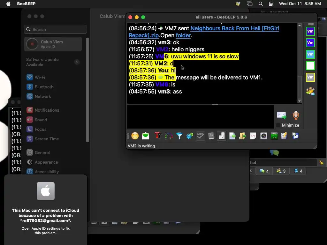Select the gray yellow-bordered Vm avatar

tap(310, 77)
